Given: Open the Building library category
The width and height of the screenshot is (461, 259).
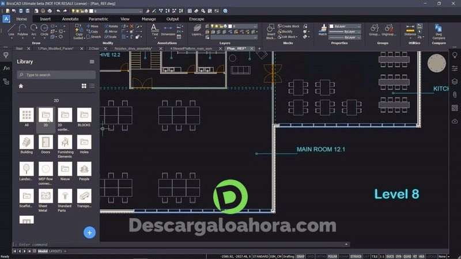Looking at the screenshot, I should 27,144.
